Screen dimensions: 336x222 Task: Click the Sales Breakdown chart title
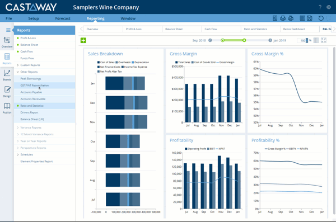tap(105, 54)
